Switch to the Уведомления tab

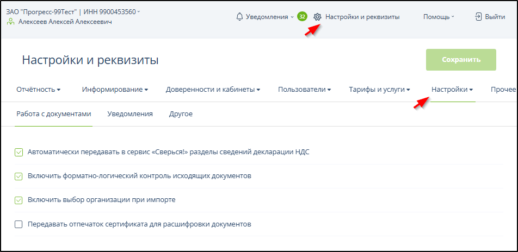[130, 114]
